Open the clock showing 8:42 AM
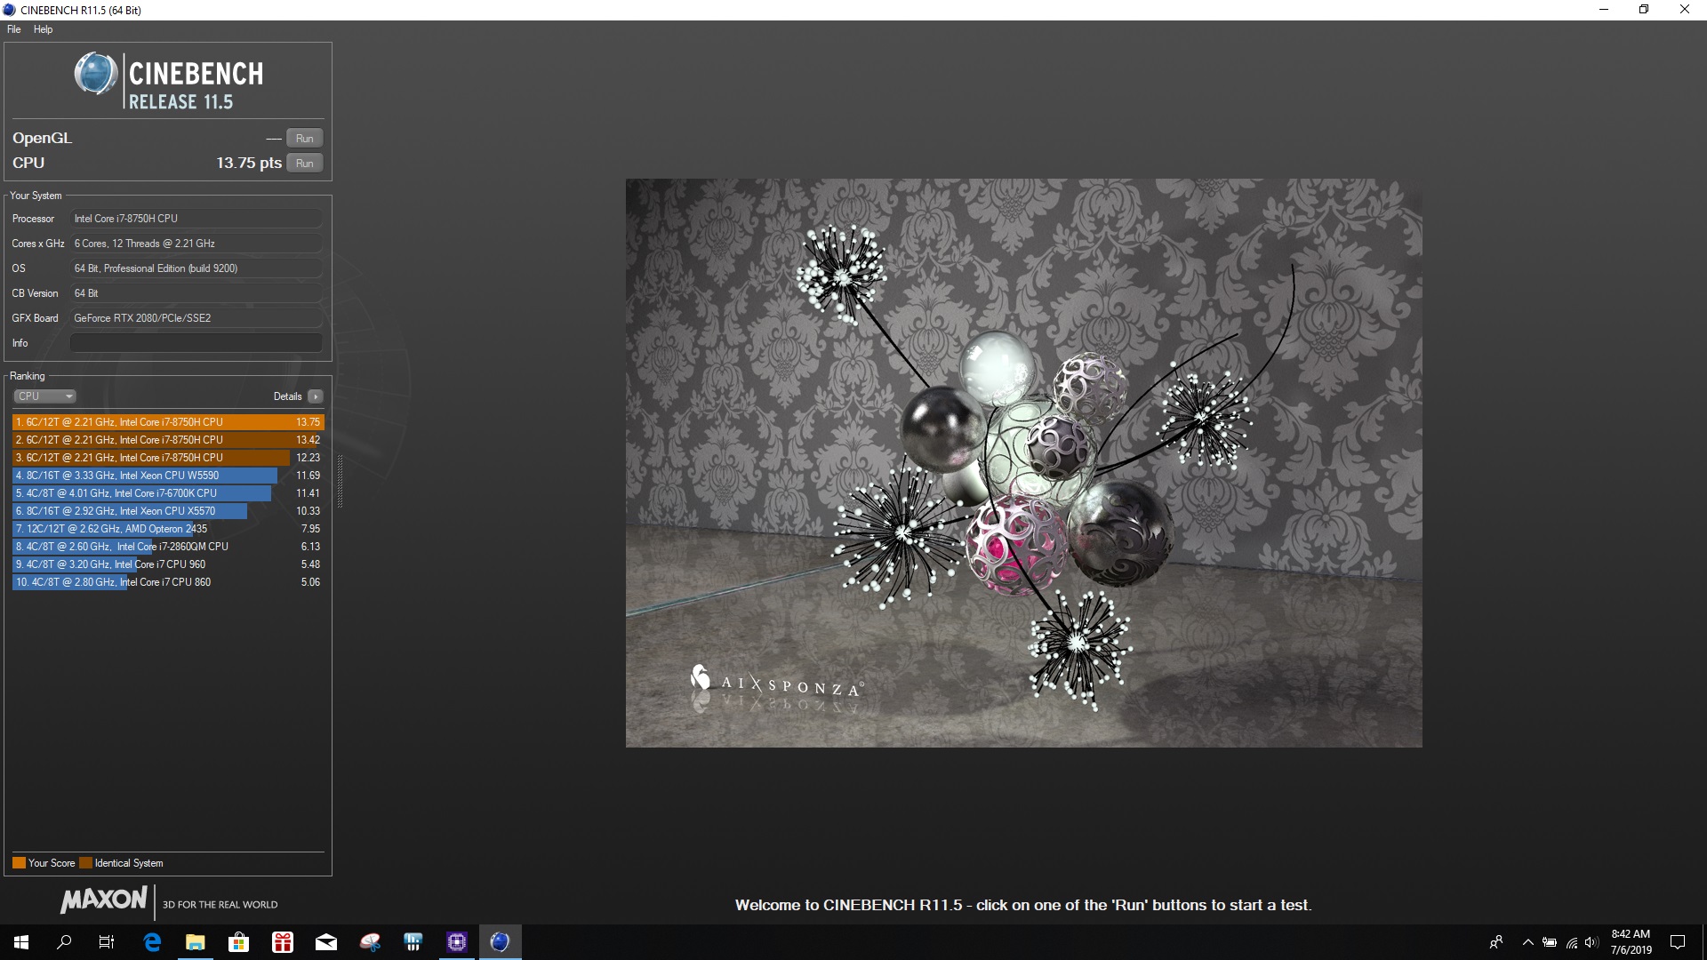1707x960 pixels. [1631, 942]
